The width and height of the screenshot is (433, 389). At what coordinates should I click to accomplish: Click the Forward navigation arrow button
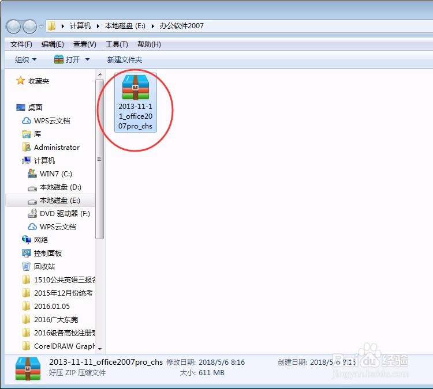pyautogui.click(x=29, y=27)
